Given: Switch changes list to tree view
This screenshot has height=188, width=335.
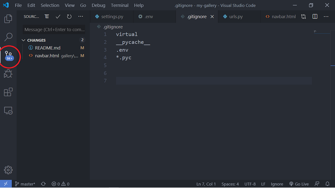Looking at the screenshot, I should [47, 16].
